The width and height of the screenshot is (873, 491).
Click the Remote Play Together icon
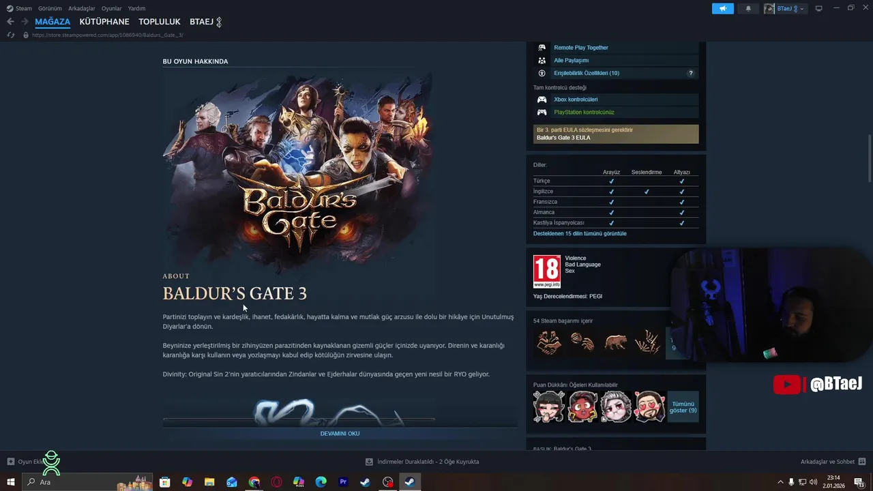point(542,48)
